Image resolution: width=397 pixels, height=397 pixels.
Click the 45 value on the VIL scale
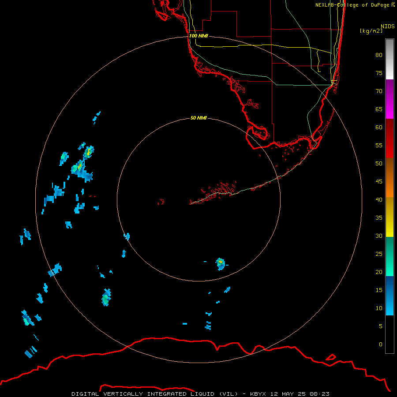click(x=379, y=182)
